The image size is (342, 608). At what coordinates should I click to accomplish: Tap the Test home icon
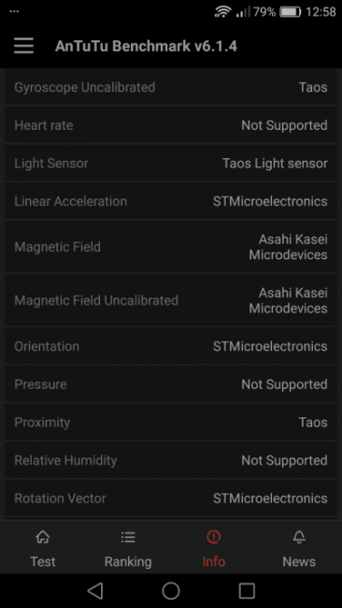43,537
